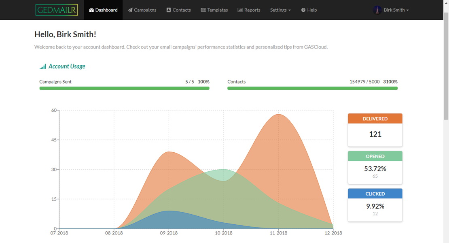
Task: Click Birk Smith's profile avatar
Action: pos(377,10)
